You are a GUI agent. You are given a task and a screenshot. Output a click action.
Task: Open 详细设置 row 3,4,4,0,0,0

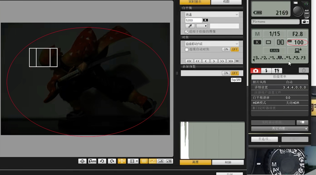[280, 87]
